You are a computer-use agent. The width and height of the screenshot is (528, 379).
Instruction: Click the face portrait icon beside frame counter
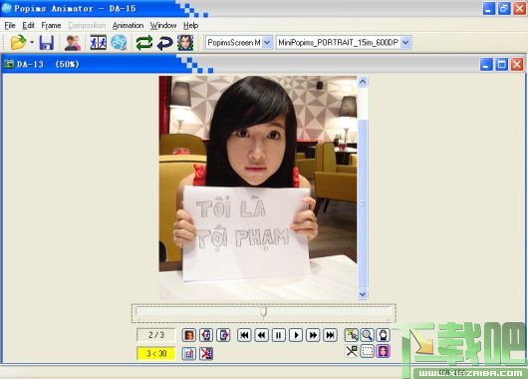189,335
